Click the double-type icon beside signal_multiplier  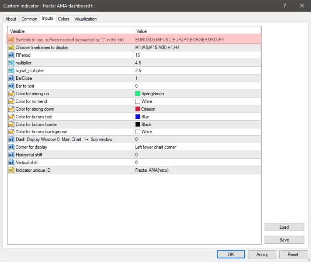click(11, 71)
